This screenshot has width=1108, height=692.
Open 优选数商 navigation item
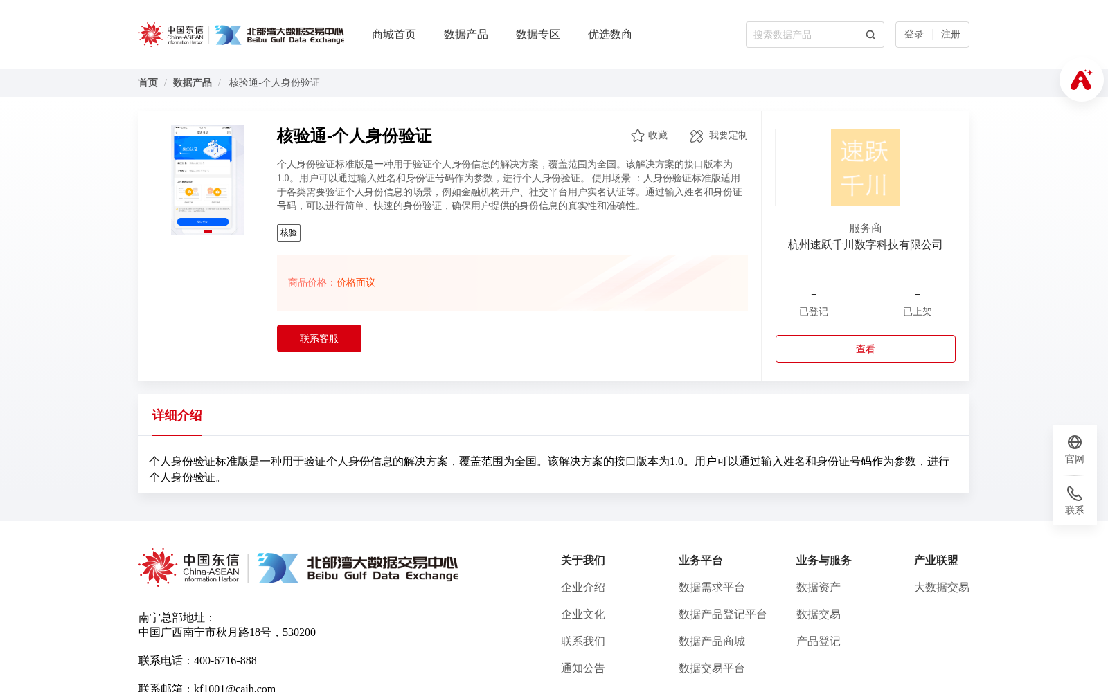pyautogui.click(x=610, y=35)
